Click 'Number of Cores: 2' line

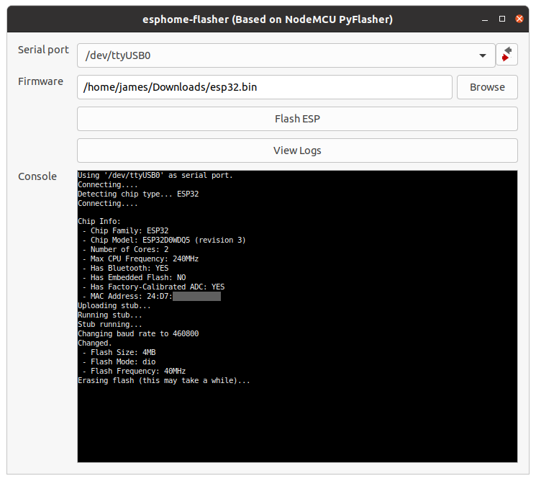tap(125, 249)
